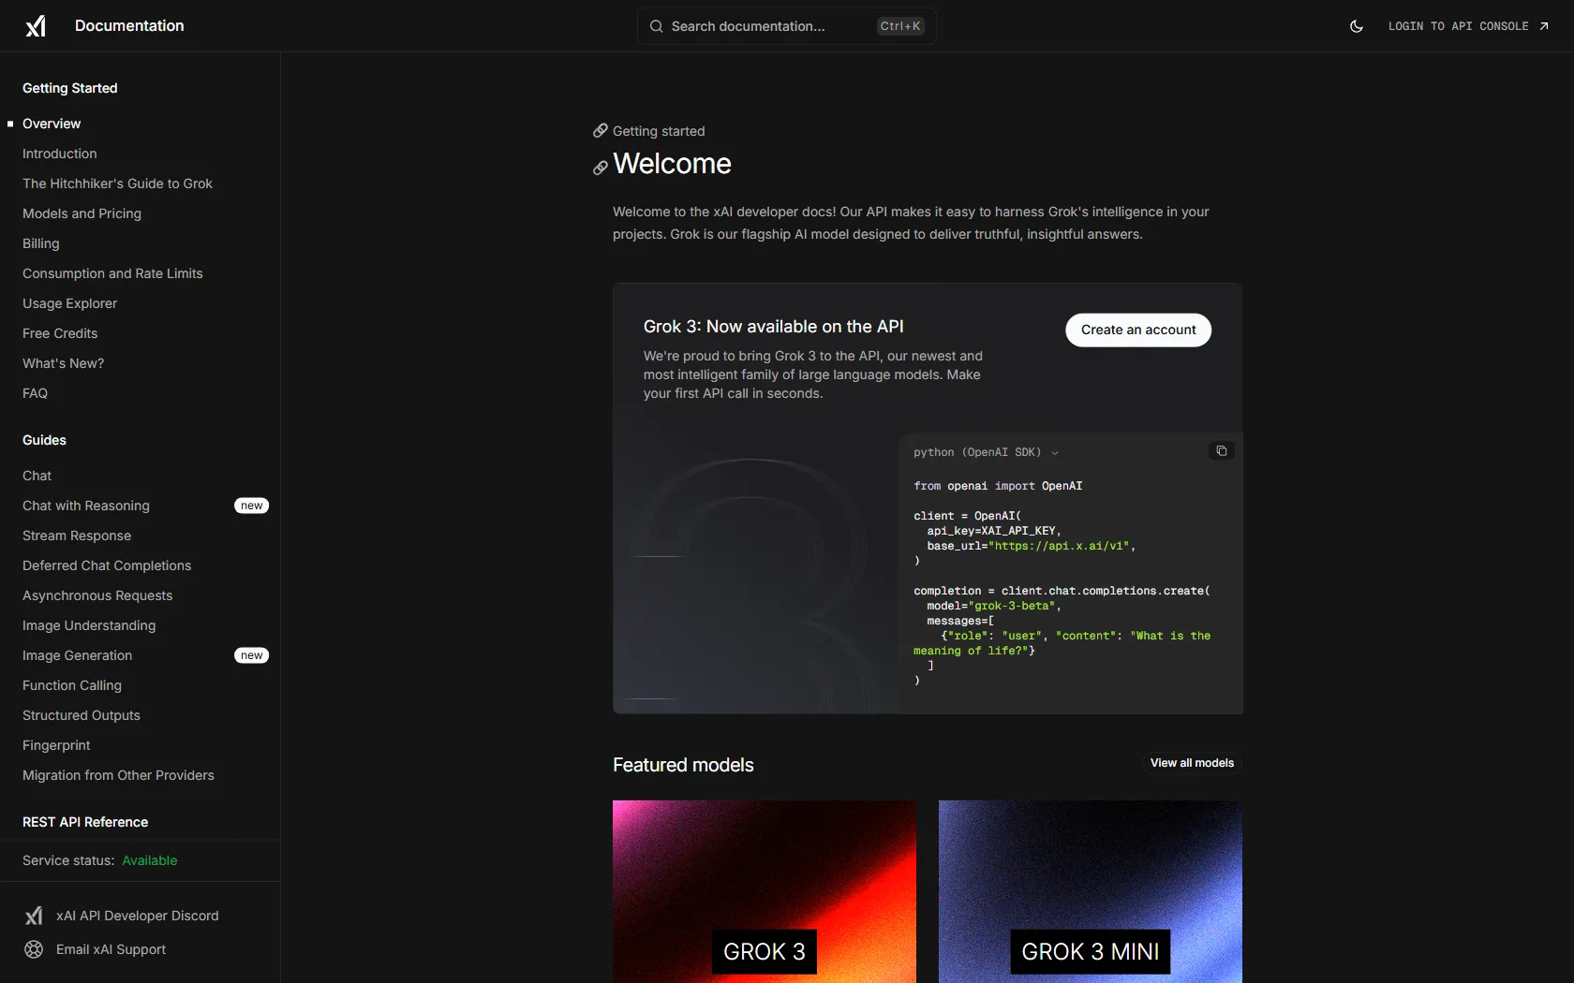Click the new badge beside Chat with Reasoning
The width and height of the screenshot is (1574, 983).
[251, 506]
